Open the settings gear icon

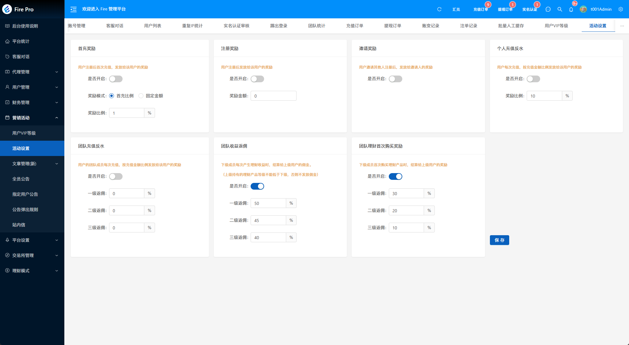[621, 9]
